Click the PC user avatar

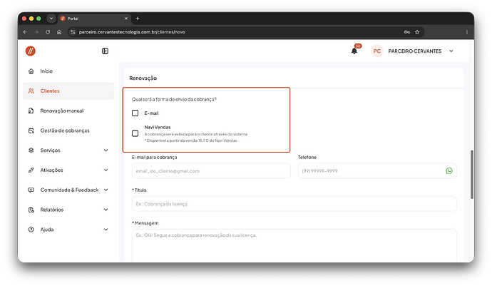(x=377, y=51)
